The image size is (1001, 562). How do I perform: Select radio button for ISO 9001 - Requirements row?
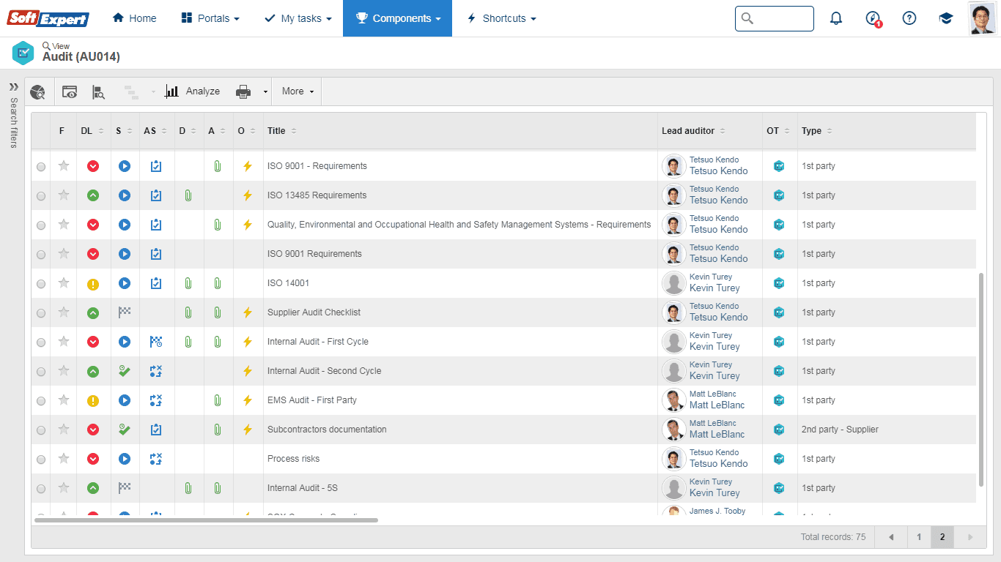(41, 167)
